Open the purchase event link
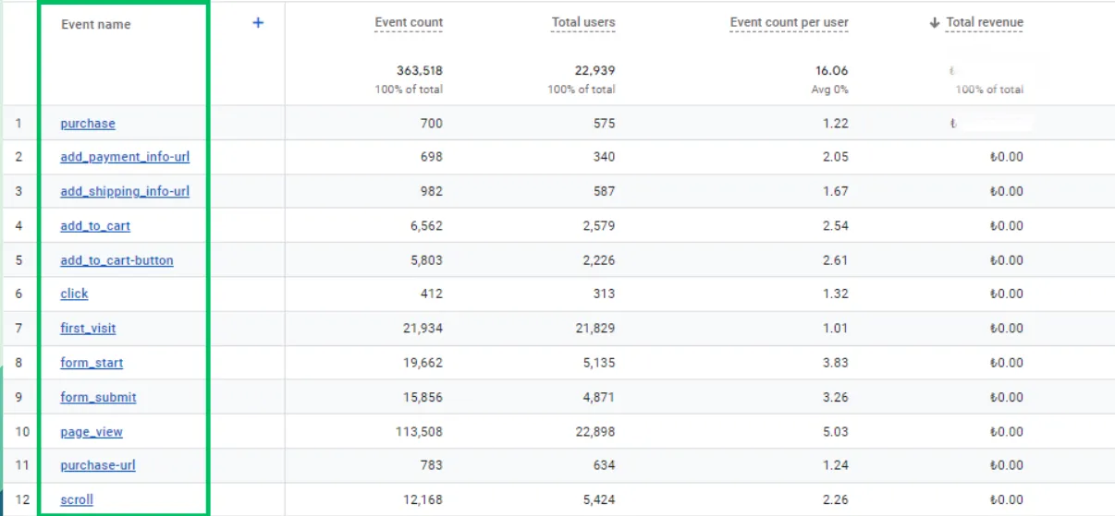Screen dimensions: 1115x516 pos(88,124)
